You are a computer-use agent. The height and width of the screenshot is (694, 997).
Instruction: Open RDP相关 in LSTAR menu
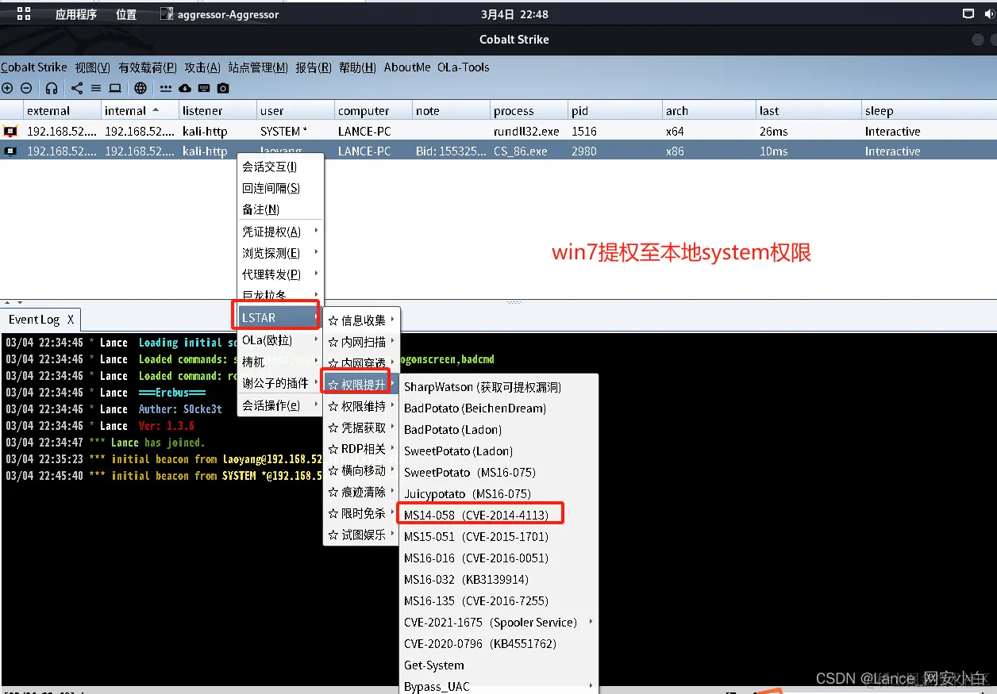click(361, 449)
